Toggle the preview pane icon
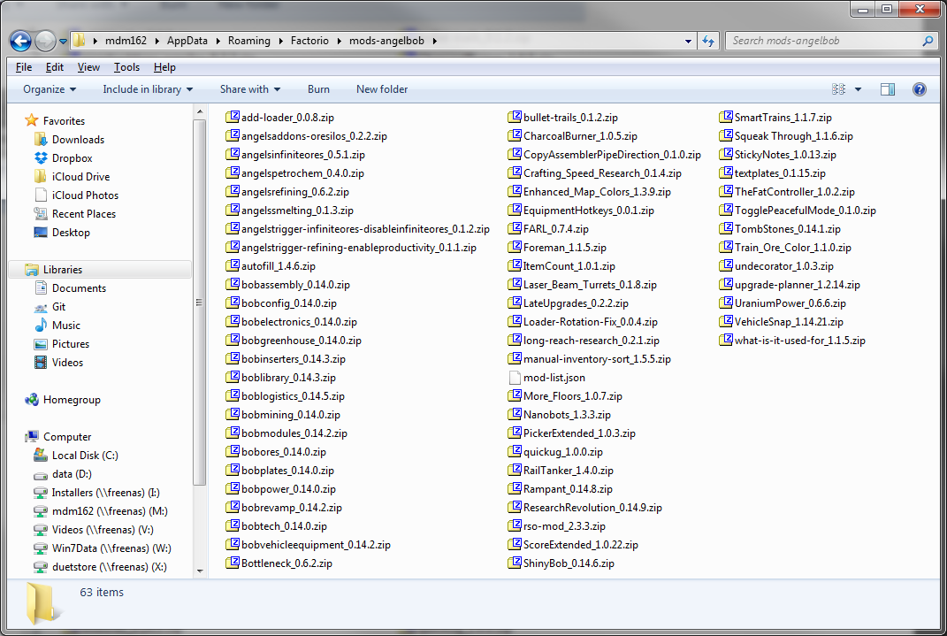This screenshot has height=636, width=947. pyautogui.click(x=888, y=89)
